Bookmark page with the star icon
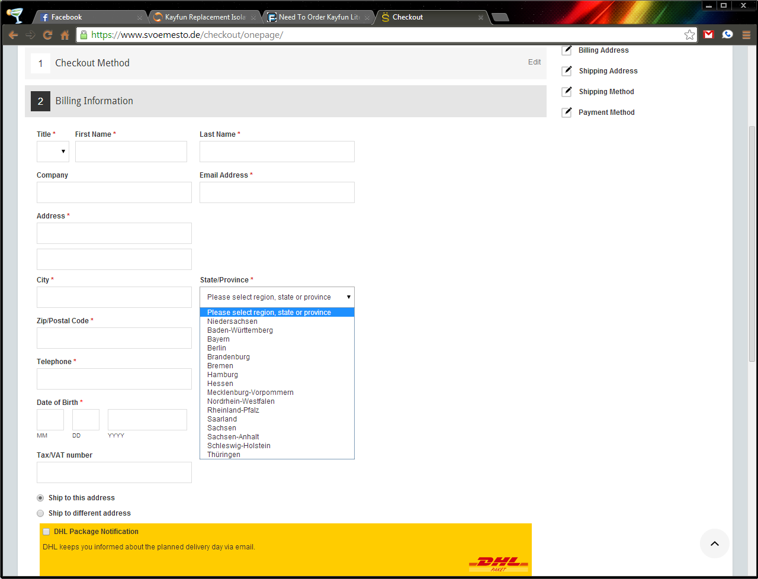Image resolution: width=758 pixels, height=579 pixels. 689,35
